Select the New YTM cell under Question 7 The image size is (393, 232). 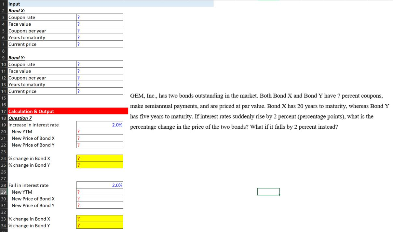[x=99, y=131]
